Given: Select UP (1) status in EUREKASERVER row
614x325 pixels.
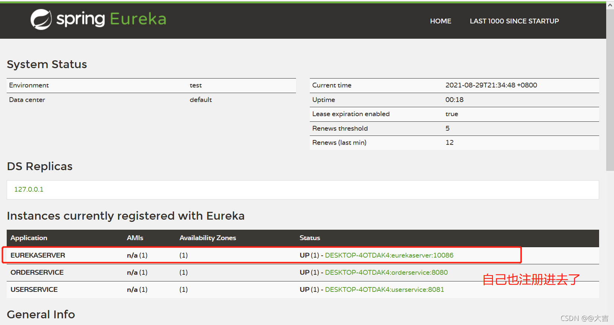Looking at the screenshot, I should [x=309, y=255].
